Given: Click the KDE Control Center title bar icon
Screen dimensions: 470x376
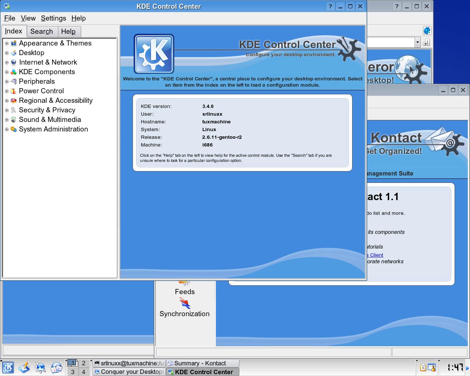Looking at the screenshot, I should pyautogui.click(x=7, y=6).
